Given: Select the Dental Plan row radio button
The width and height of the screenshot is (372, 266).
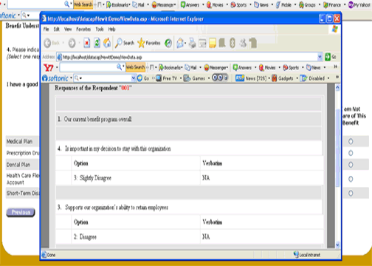Looking at the screenshot, I should [x=351, y=165].
